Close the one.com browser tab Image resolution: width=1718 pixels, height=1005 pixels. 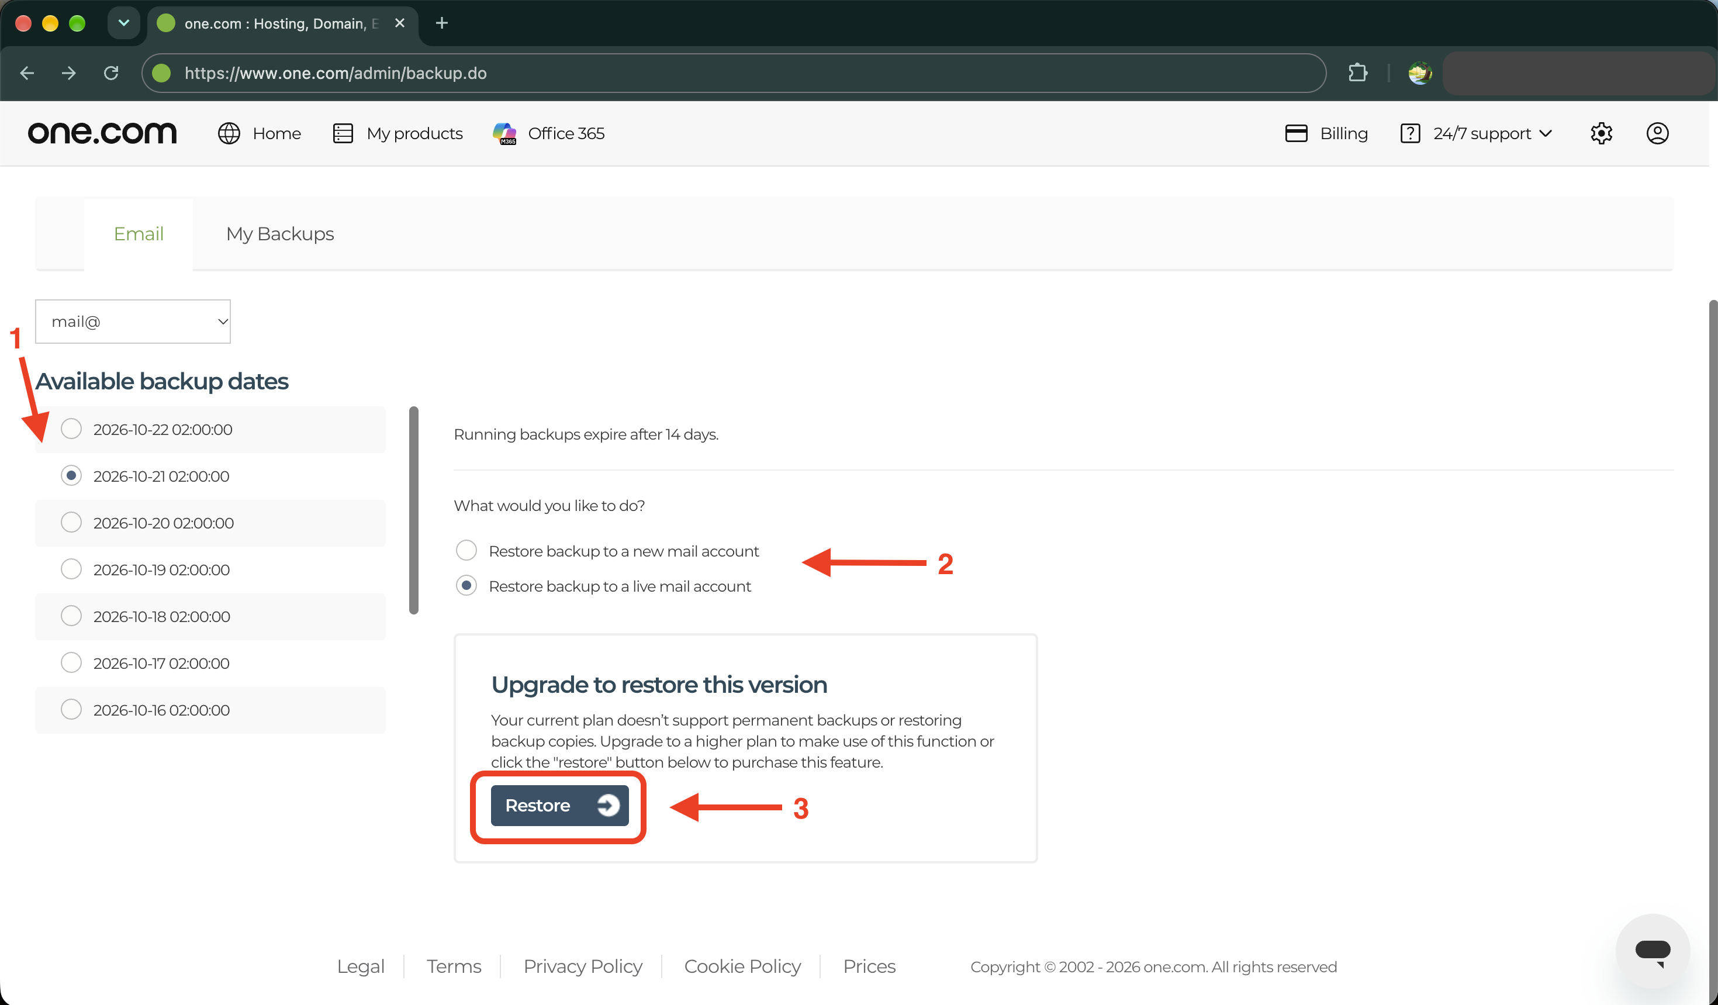coord(399,23)
